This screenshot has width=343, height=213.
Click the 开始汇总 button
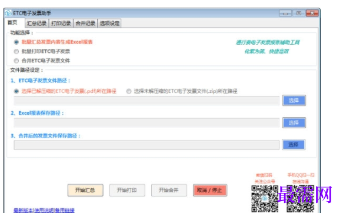(x=85, y=190)
